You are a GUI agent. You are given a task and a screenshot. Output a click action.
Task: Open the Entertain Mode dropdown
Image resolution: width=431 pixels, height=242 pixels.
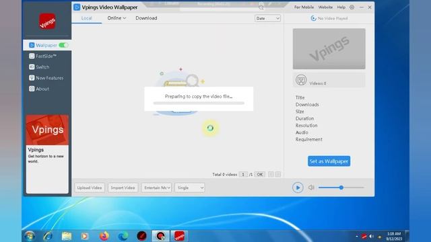[156, 188]
